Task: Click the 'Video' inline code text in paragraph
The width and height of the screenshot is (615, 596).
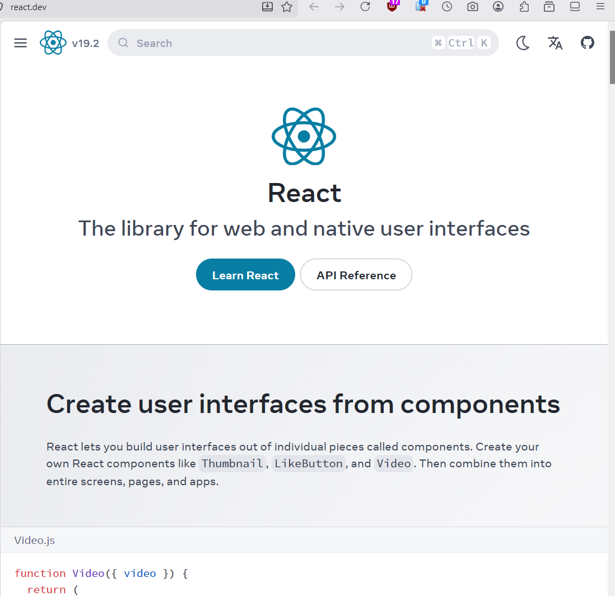Action: 393,463
